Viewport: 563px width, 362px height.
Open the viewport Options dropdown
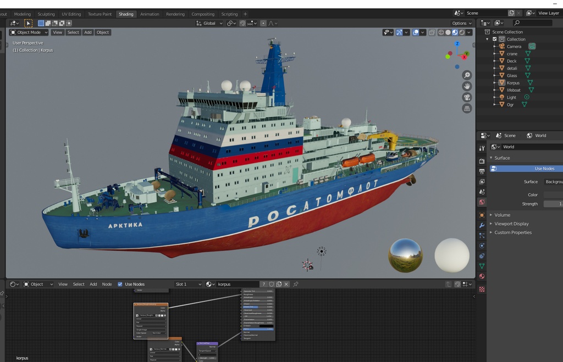coord(462,23)
